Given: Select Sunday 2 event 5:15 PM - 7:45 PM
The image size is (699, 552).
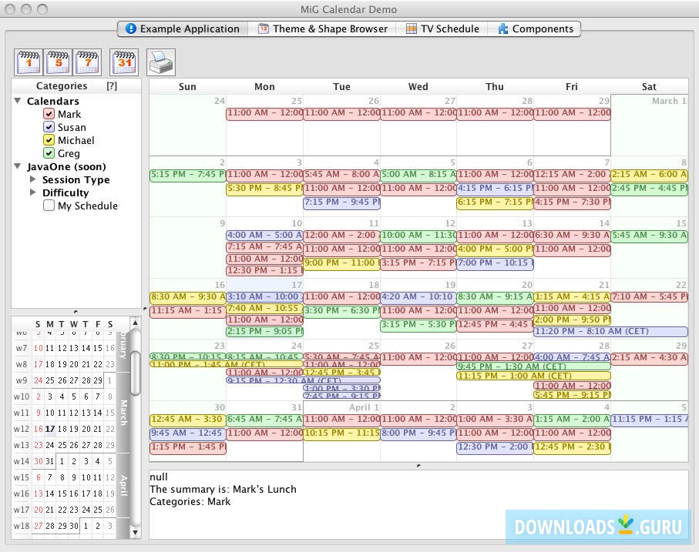Looking at the screenshot, I should [188, 175].
